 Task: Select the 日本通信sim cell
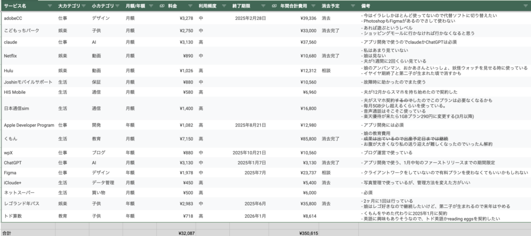[29, 108]
